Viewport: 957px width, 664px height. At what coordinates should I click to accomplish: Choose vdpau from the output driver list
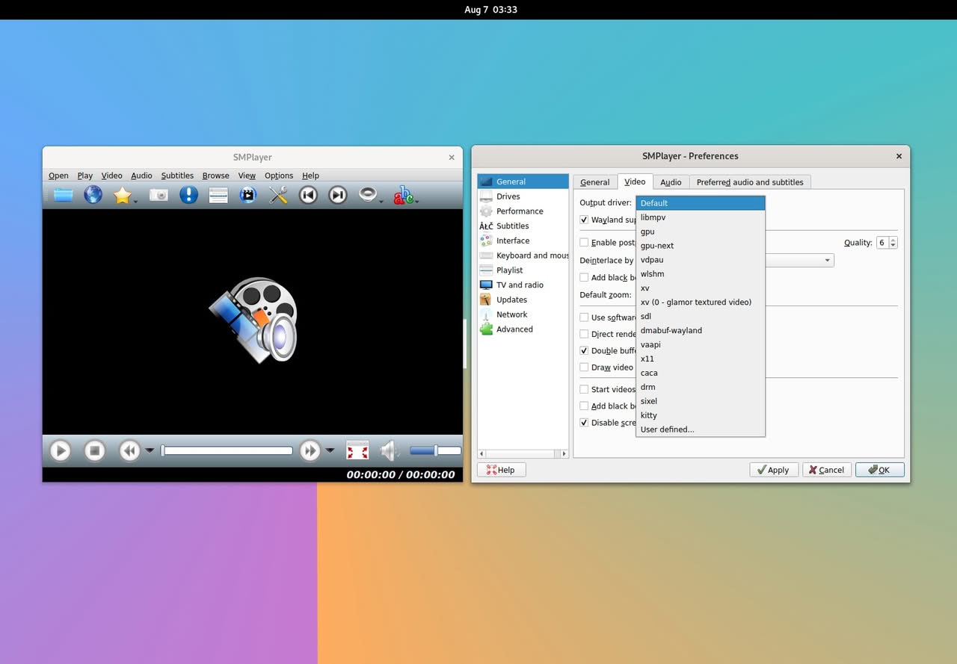pyautogui.click(x=701, y=260)
